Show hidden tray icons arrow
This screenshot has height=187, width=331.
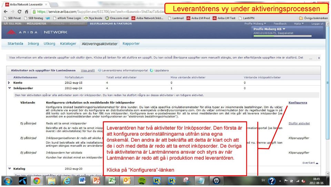tap(280, 181)
